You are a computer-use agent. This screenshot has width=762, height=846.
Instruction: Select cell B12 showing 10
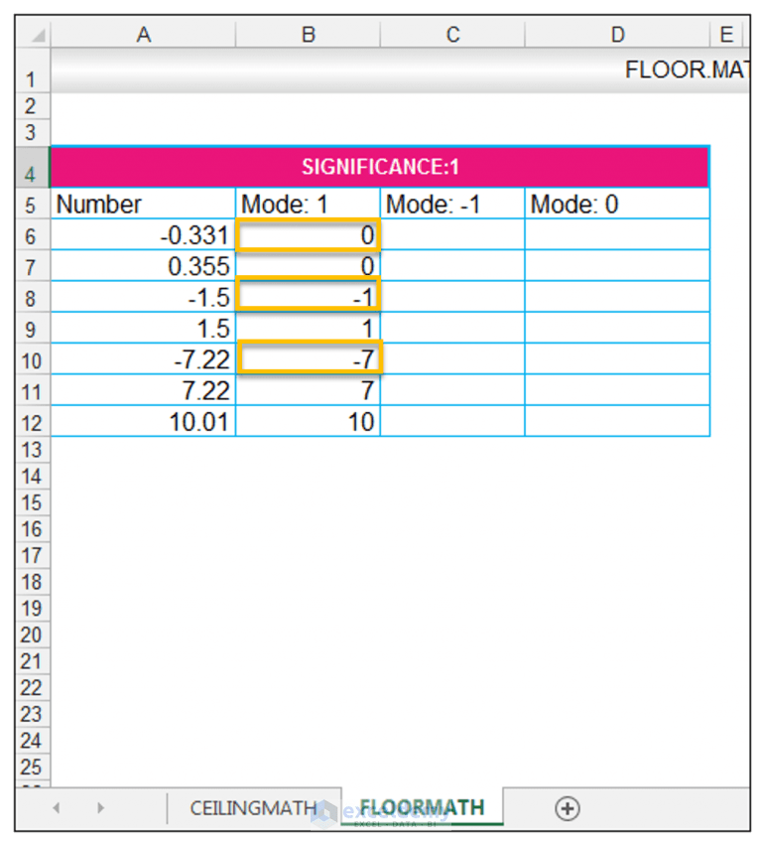tap(308, 421)
